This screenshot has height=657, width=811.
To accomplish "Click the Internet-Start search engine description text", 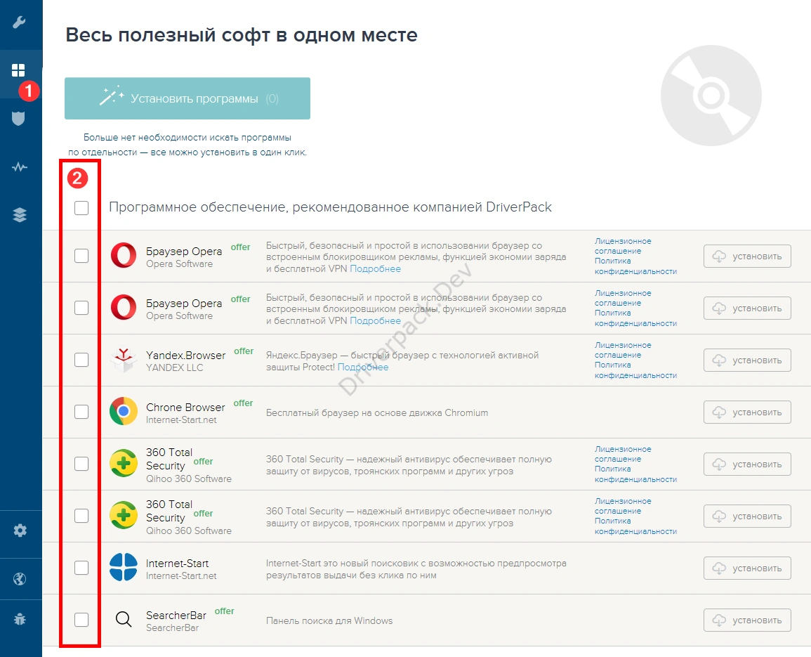I will 416,569.
